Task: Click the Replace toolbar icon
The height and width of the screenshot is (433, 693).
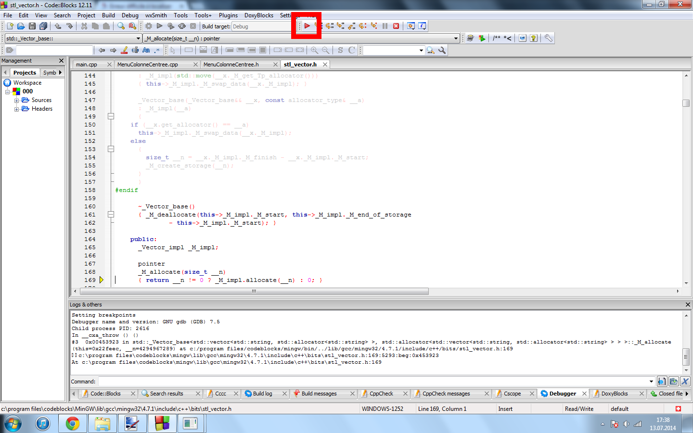Action: (132, 26)
